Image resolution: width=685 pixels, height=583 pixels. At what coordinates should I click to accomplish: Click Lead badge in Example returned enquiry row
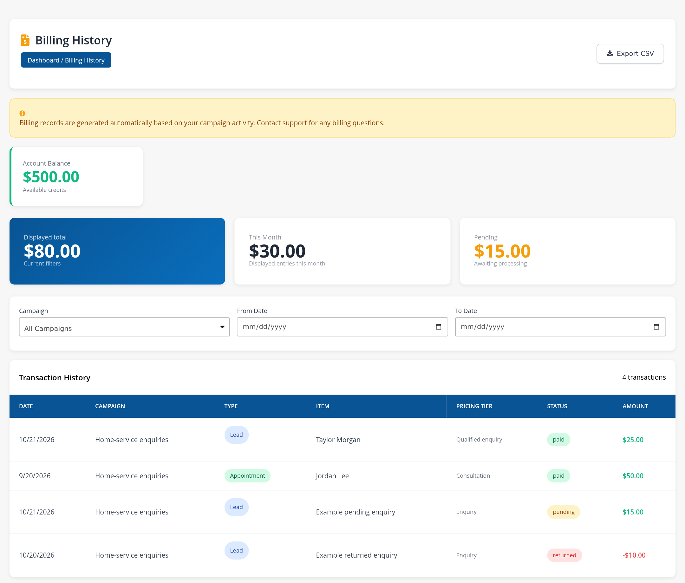[x=237, y=550]
